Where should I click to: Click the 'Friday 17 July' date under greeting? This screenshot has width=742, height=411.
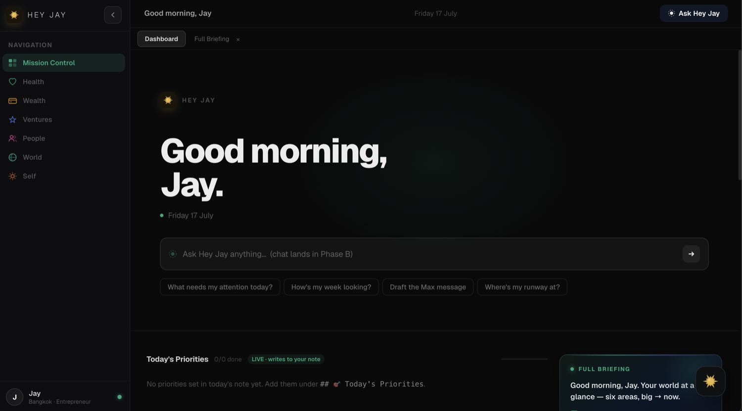pos(190,215)
